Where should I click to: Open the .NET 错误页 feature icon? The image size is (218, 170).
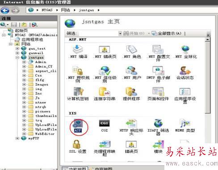click(105, 49)
